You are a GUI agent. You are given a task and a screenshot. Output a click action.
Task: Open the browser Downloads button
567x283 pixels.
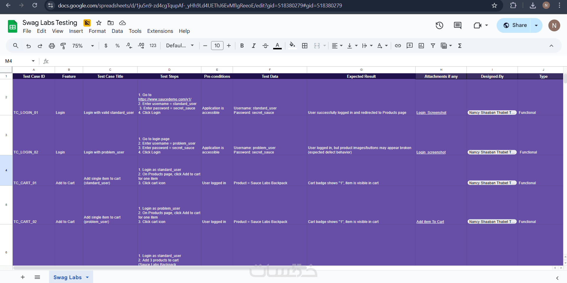[x=533, y=5]
